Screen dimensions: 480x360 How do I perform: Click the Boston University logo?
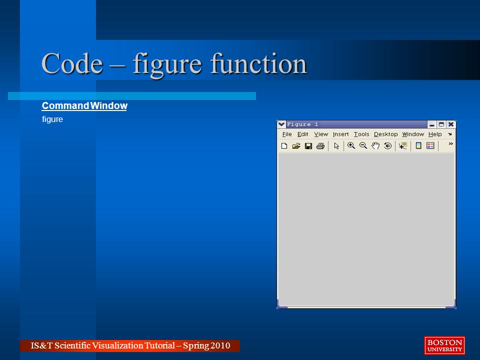[444, 345]
